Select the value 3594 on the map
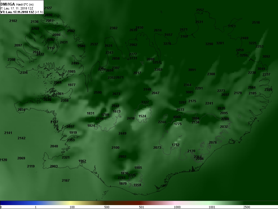 [195, 118]
